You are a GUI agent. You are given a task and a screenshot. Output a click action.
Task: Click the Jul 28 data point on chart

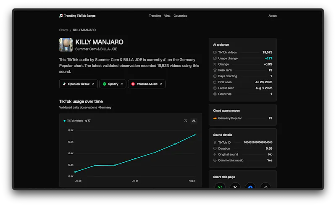coord(75,172)
